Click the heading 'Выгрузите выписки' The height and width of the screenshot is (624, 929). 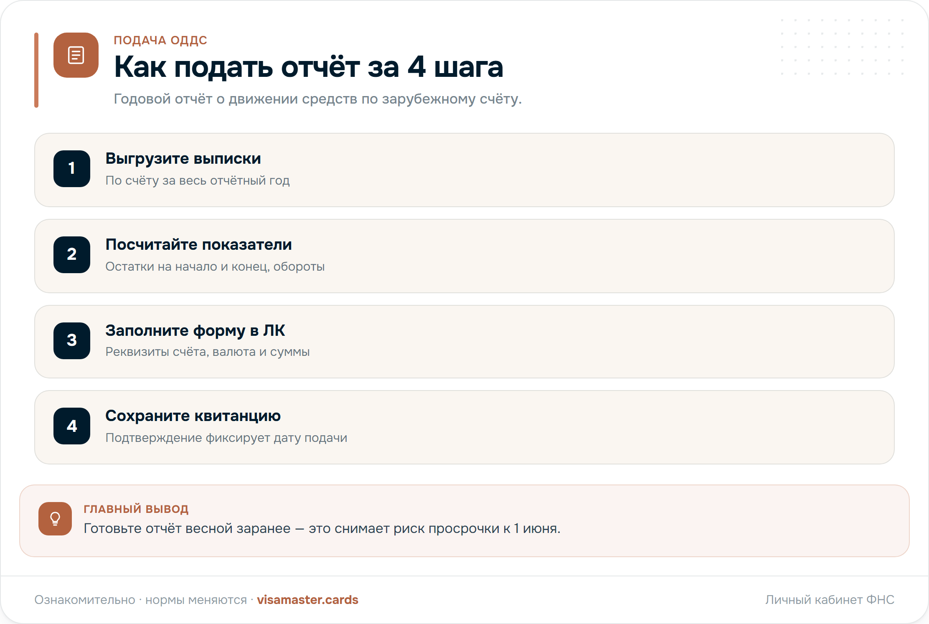pos(183,159)
